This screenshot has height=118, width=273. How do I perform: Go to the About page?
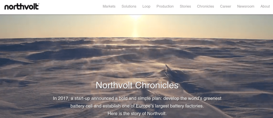[x=265, y=6]
